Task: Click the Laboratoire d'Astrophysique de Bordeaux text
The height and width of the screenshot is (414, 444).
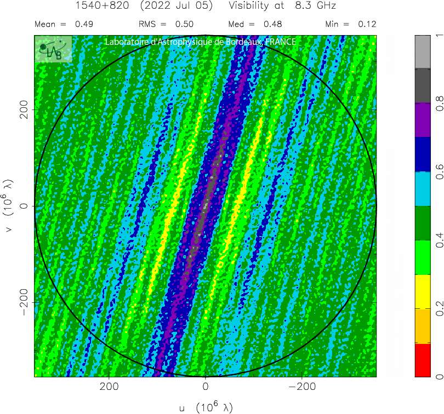Action: [200, 42]
